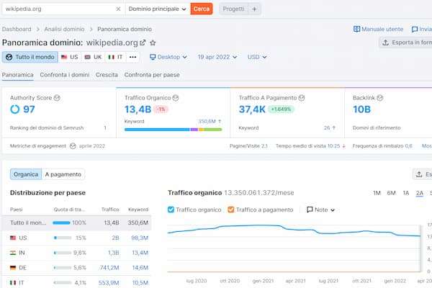Uncheck the Traffico organico checkbox

point(171,210)
